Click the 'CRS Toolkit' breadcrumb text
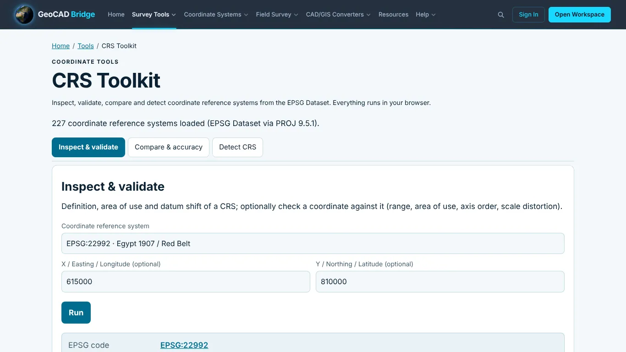 [x=119, y=46]
